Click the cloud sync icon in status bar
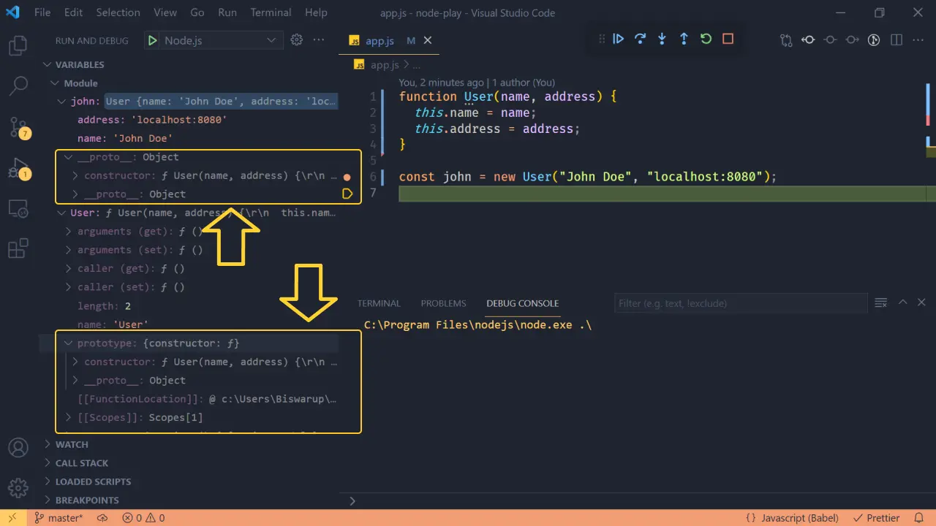936x526 pixels. point(102,518)
